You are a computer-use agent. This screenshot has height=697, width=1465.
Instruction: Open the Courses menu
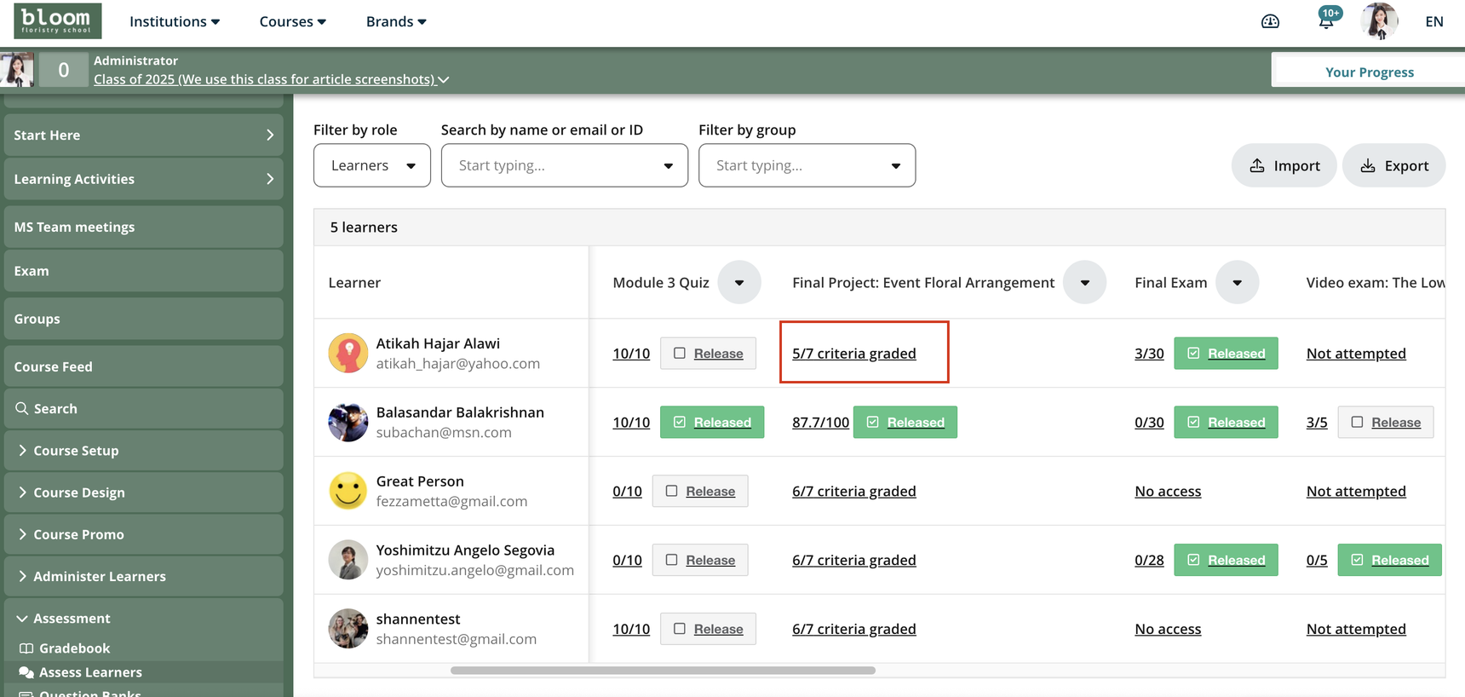point(293,21)
